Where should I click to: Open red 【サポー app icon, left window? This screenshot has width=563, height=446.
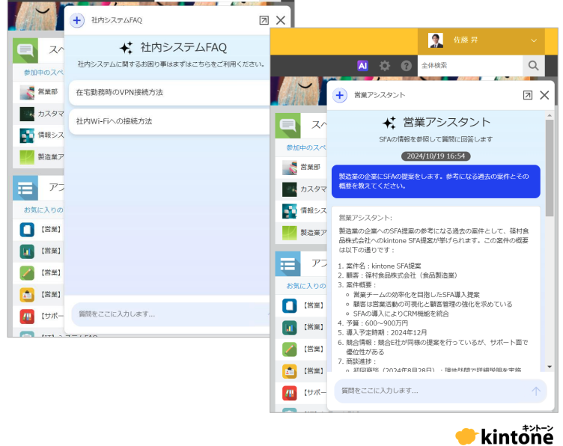click(x=27, y=317)
